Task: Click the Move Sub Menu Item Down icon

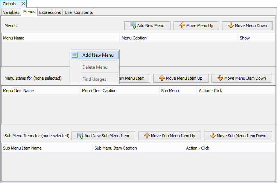Action: click(x=212, y=136)
